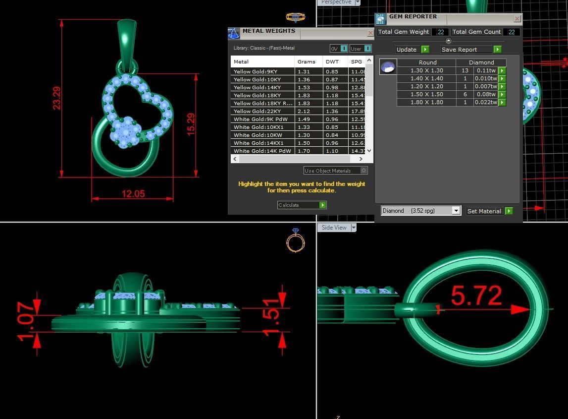The height and width of the screenshot is (419, 568).
Task: Toggle Use Object Materials option
Action: point(336,171)
